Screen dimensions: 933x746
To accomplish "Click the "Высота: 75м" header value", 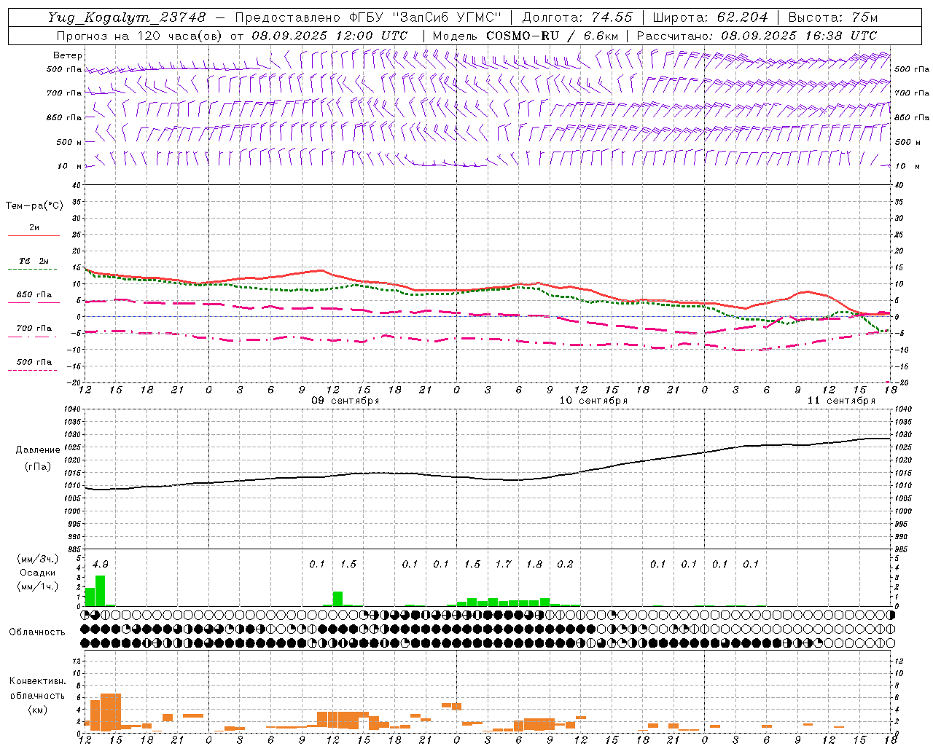I will [833, 17].
